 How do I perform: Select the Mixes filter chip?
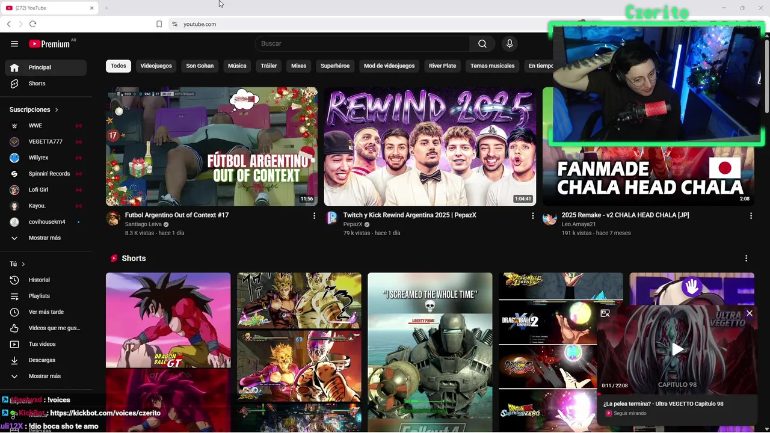pyautogui.click(x=298, y=66)
